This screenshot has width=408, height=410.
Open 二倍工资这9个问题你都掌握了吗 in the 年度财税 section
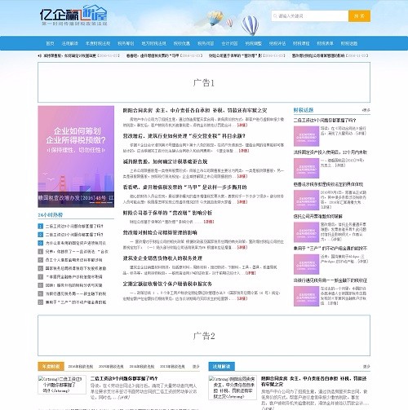(124, 378)
